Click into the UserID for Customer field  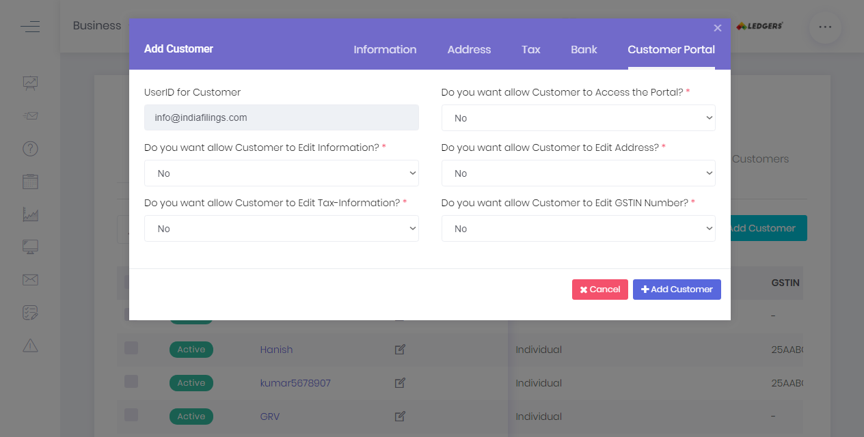click(x=281, y=117)
